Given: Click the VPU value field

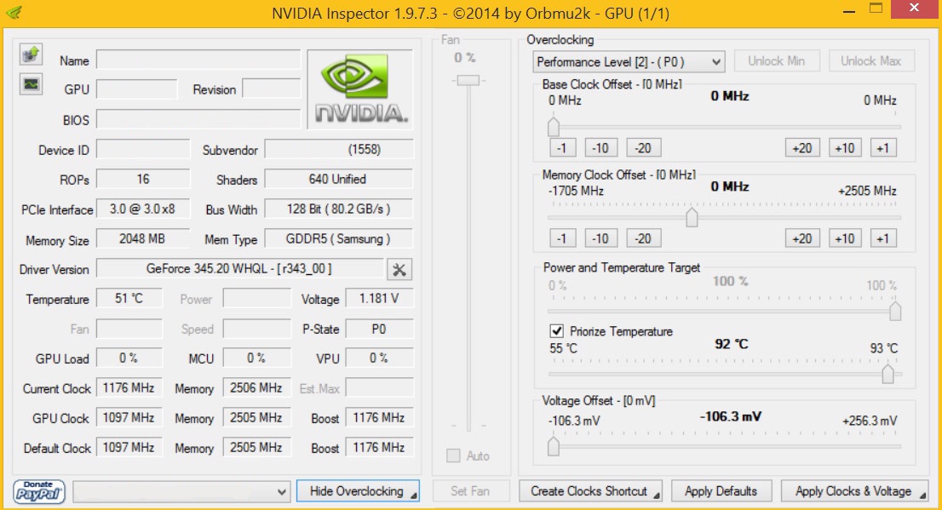Looking at the screenshot, I should click(379, 358).
